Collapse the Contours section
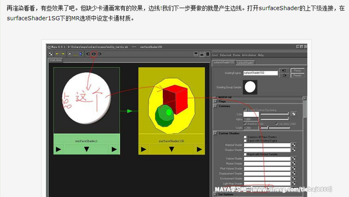 click(x=215, y=106)
